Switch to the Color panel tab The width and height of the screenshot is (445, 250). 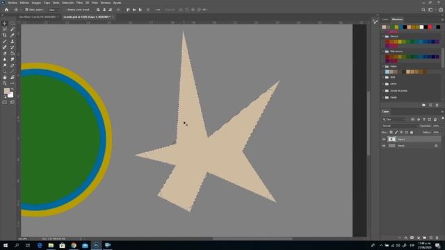click(x=385, y=19)
